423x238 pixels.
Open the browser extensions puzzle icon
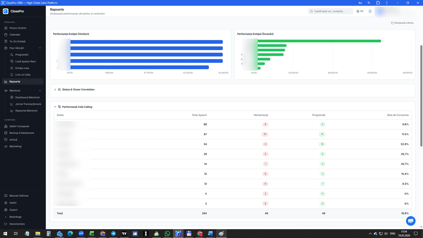[378, 3]
